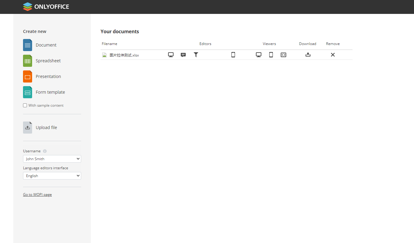This screenshot has height=243, width=414.
Task: Open the file in the desktop editor
Action: (x=171, y=55)
